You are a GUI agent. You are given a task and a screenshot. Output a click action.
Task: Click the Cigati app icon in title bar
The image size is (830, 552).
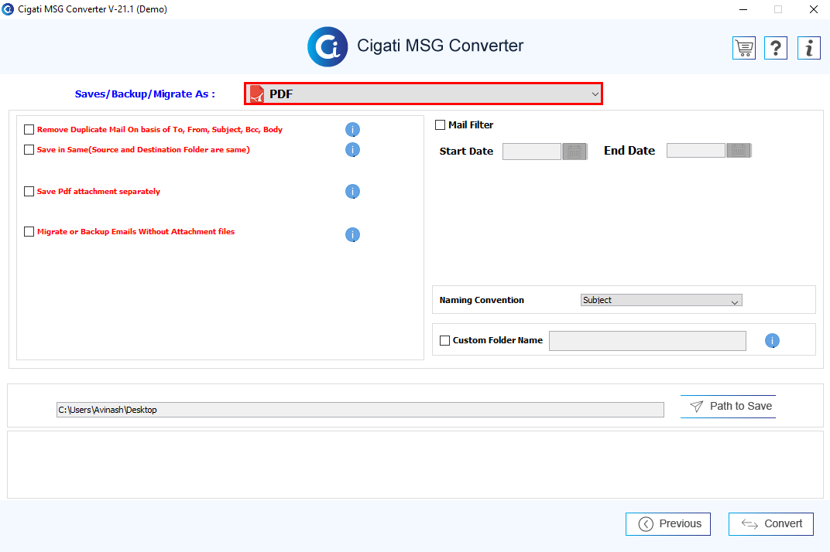coord(8,9)
